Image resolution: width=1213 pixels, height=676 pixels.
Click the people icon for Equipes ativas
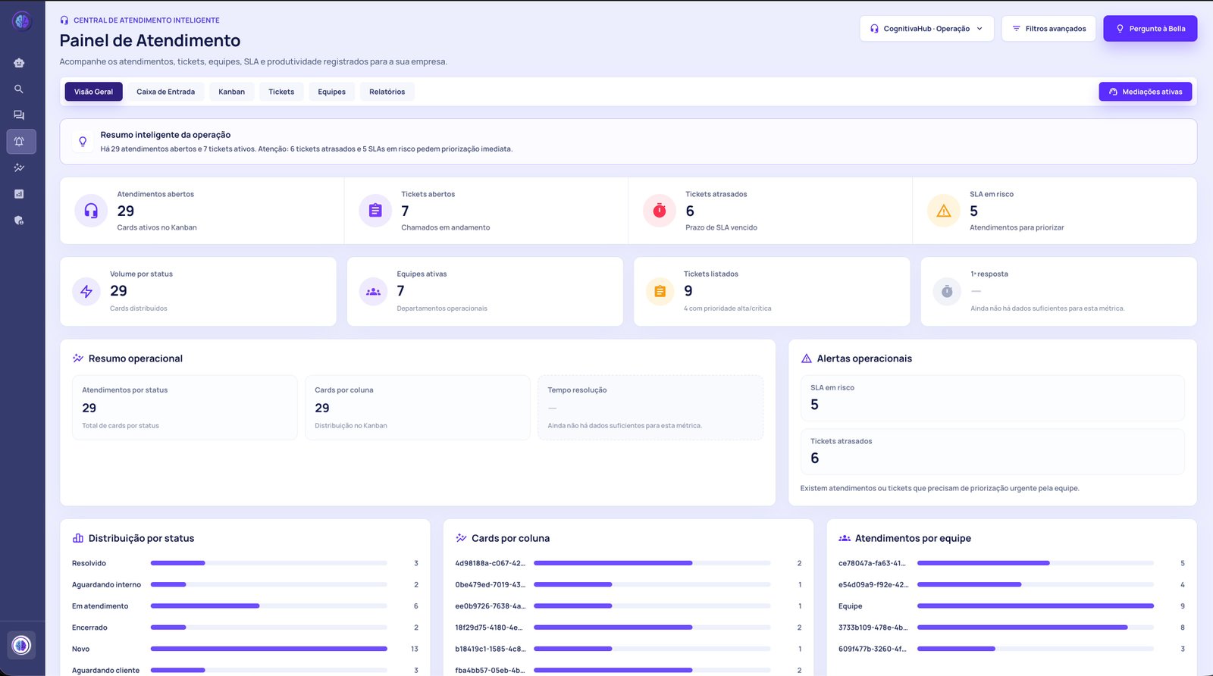pyautogui.click(x=373, y=292)
